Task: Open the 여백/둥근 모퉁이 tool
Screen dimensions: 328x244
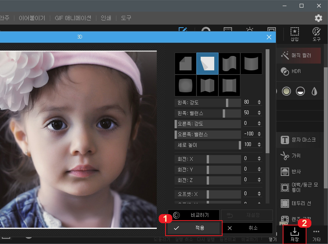Action: [299, 188]
